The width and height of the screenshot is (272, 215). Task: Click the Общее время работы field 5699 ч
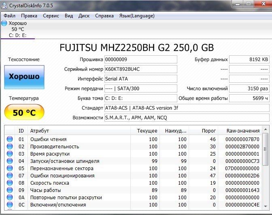point(249,98)
